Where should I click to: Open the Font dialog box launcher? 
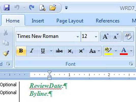(x=131, y=64)
